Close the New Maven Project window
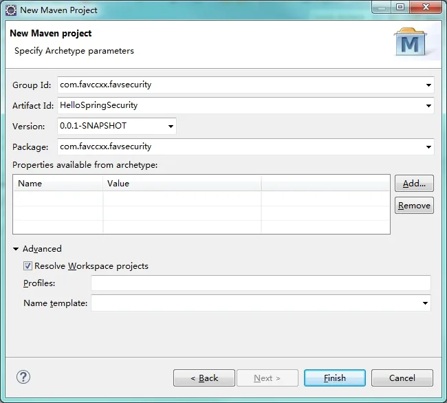This screenshot has width=447, height=403. (426, 7)
